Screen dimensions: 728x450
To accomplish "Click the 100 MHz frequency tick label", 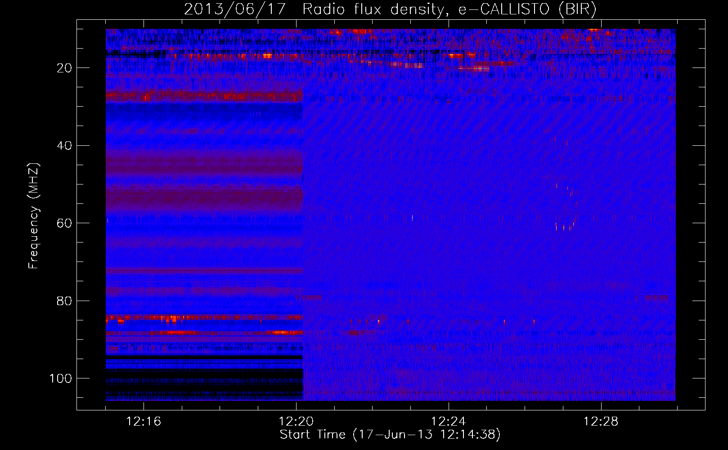I will 60,378.
